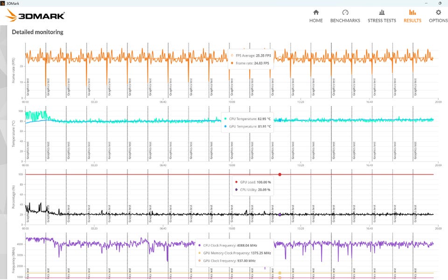This screenshot has height=280, width=448.
Task: Click the purple CPU Utility marker point
Action: click(280, 215)
